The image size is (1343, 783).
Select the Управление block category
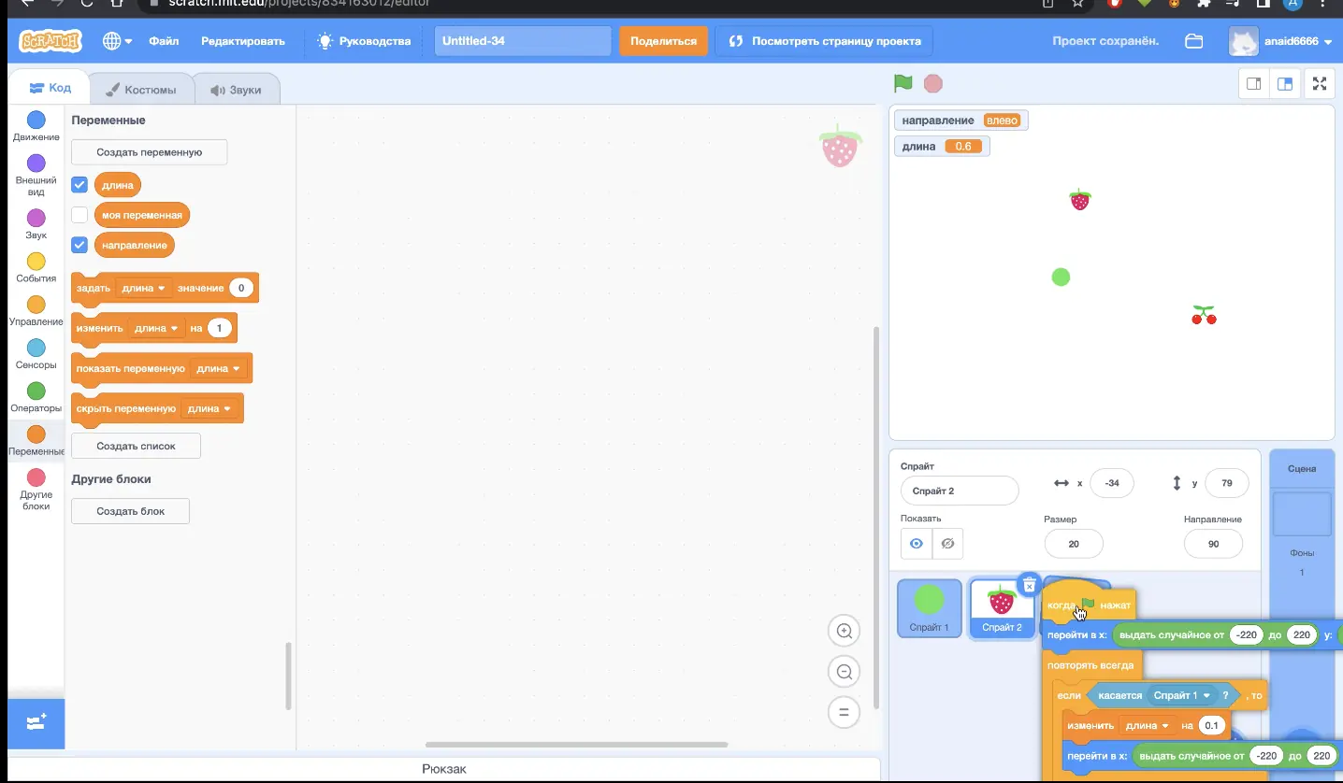pos(36,311)
